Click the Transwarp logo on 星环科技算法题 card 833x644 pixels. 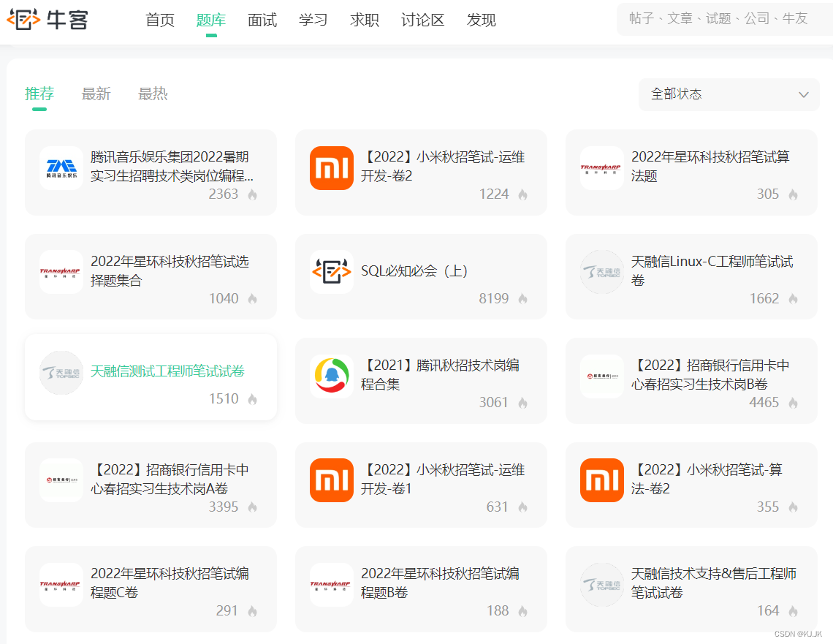tap(602, 168)
